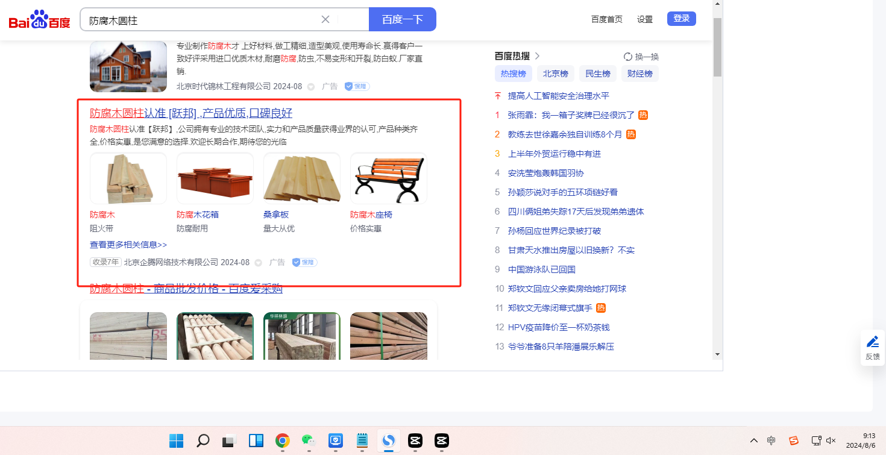Open 防腐木圆柱 - 商品批发价格 - 百度爱采购 result
886x455 pixels.
(186, 289)
